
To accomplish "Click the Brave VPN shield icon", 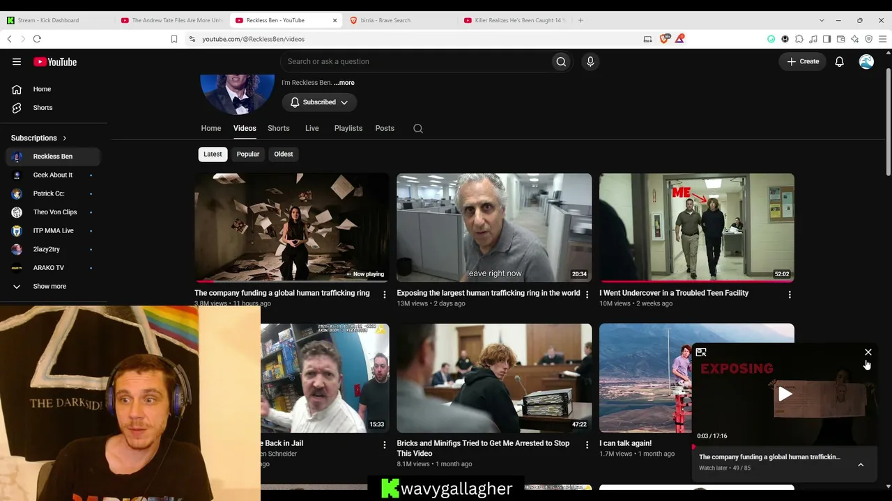I will (869, 39).
